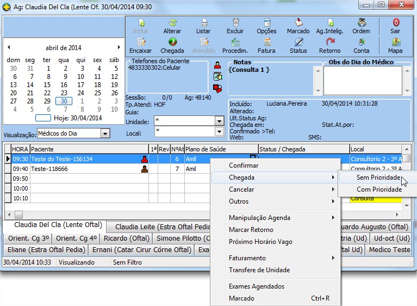The height and width of the screenshot is (306, 417).
Task: Click the Alterar toolbar icon
Action: click(x=172, y=23)
